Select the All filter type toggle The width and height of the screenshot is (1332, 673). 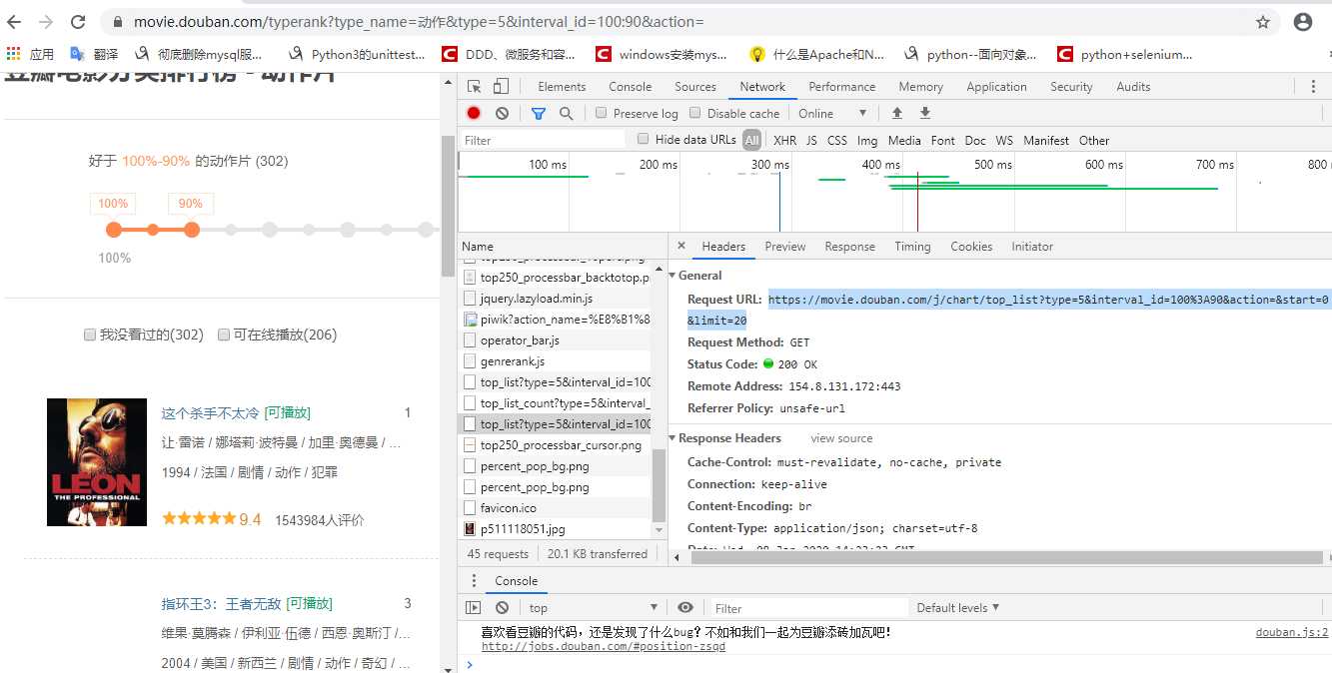point(752,140)
